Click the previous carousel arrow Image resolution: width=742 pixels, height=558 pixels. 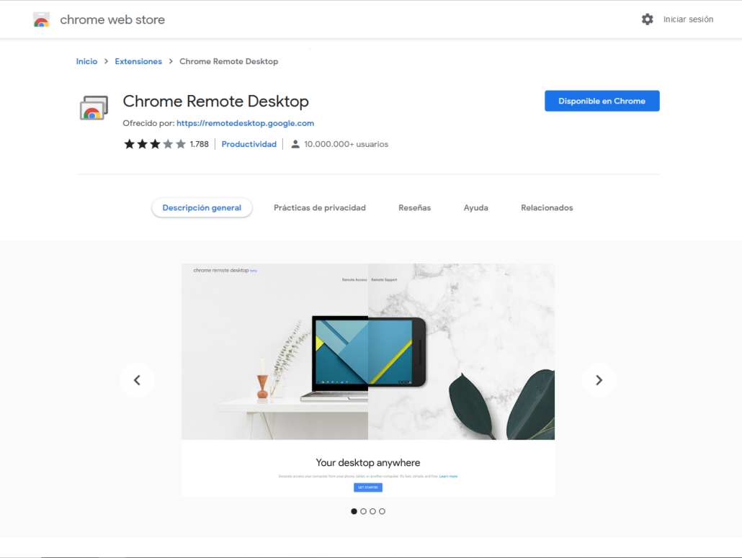[x=137, y=380]
